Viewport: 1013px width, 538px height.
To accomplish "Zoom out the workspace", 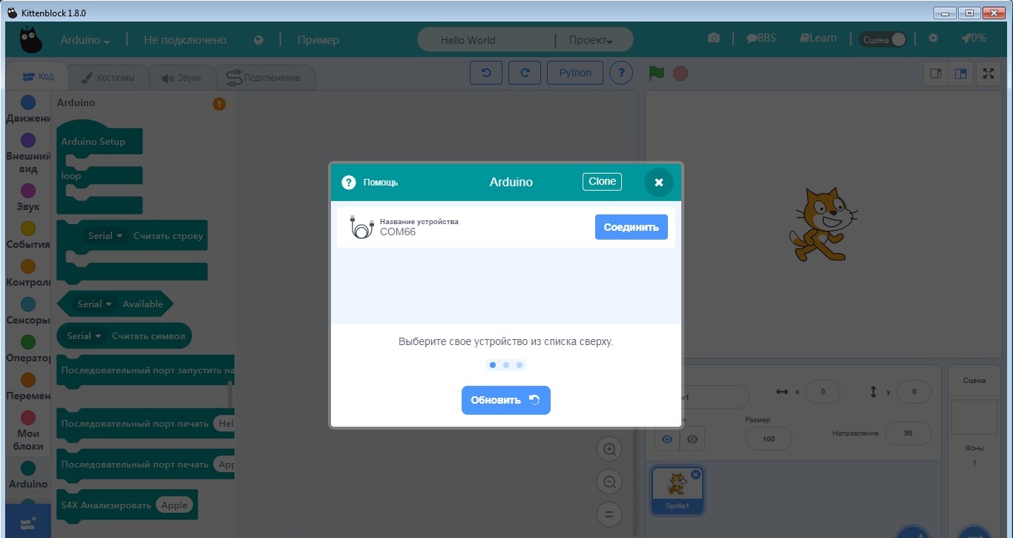I will pos(609,482).
